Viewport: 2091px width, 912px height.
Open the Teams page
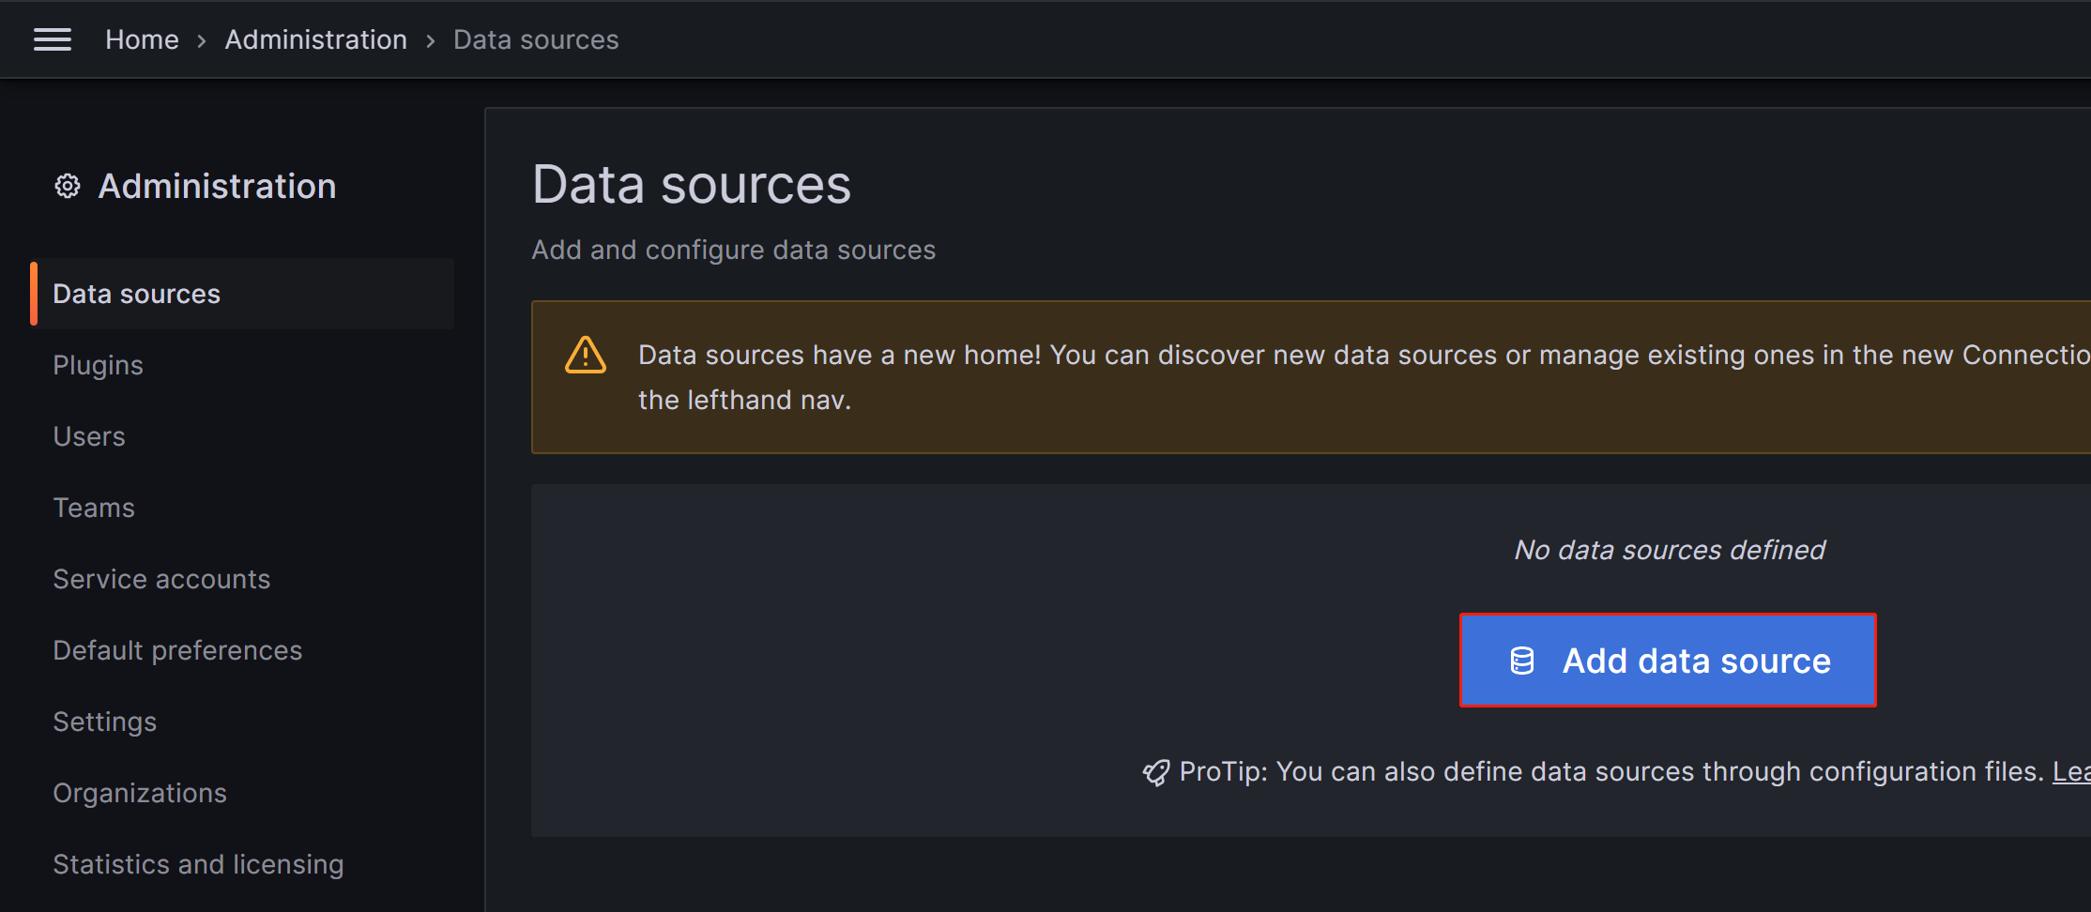(94, 508)
